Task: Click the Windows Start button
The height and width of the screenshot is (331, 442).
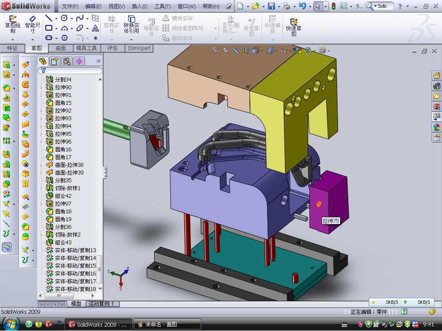Action: (x=10, y=324)
